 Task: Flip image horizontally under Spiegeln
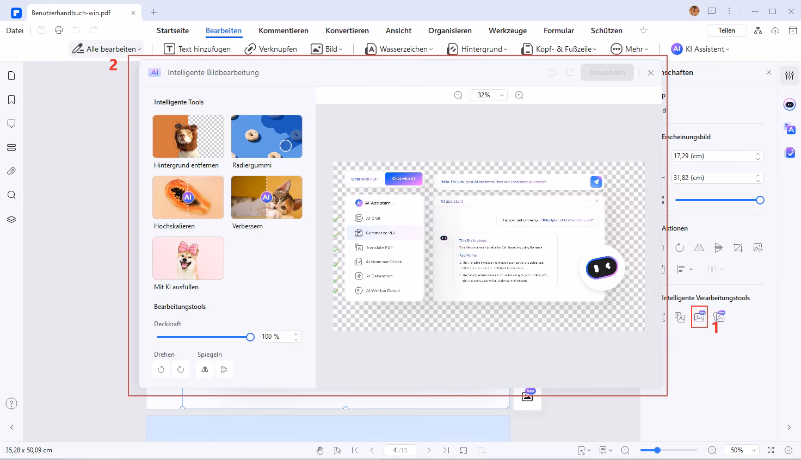click(205, 370)
